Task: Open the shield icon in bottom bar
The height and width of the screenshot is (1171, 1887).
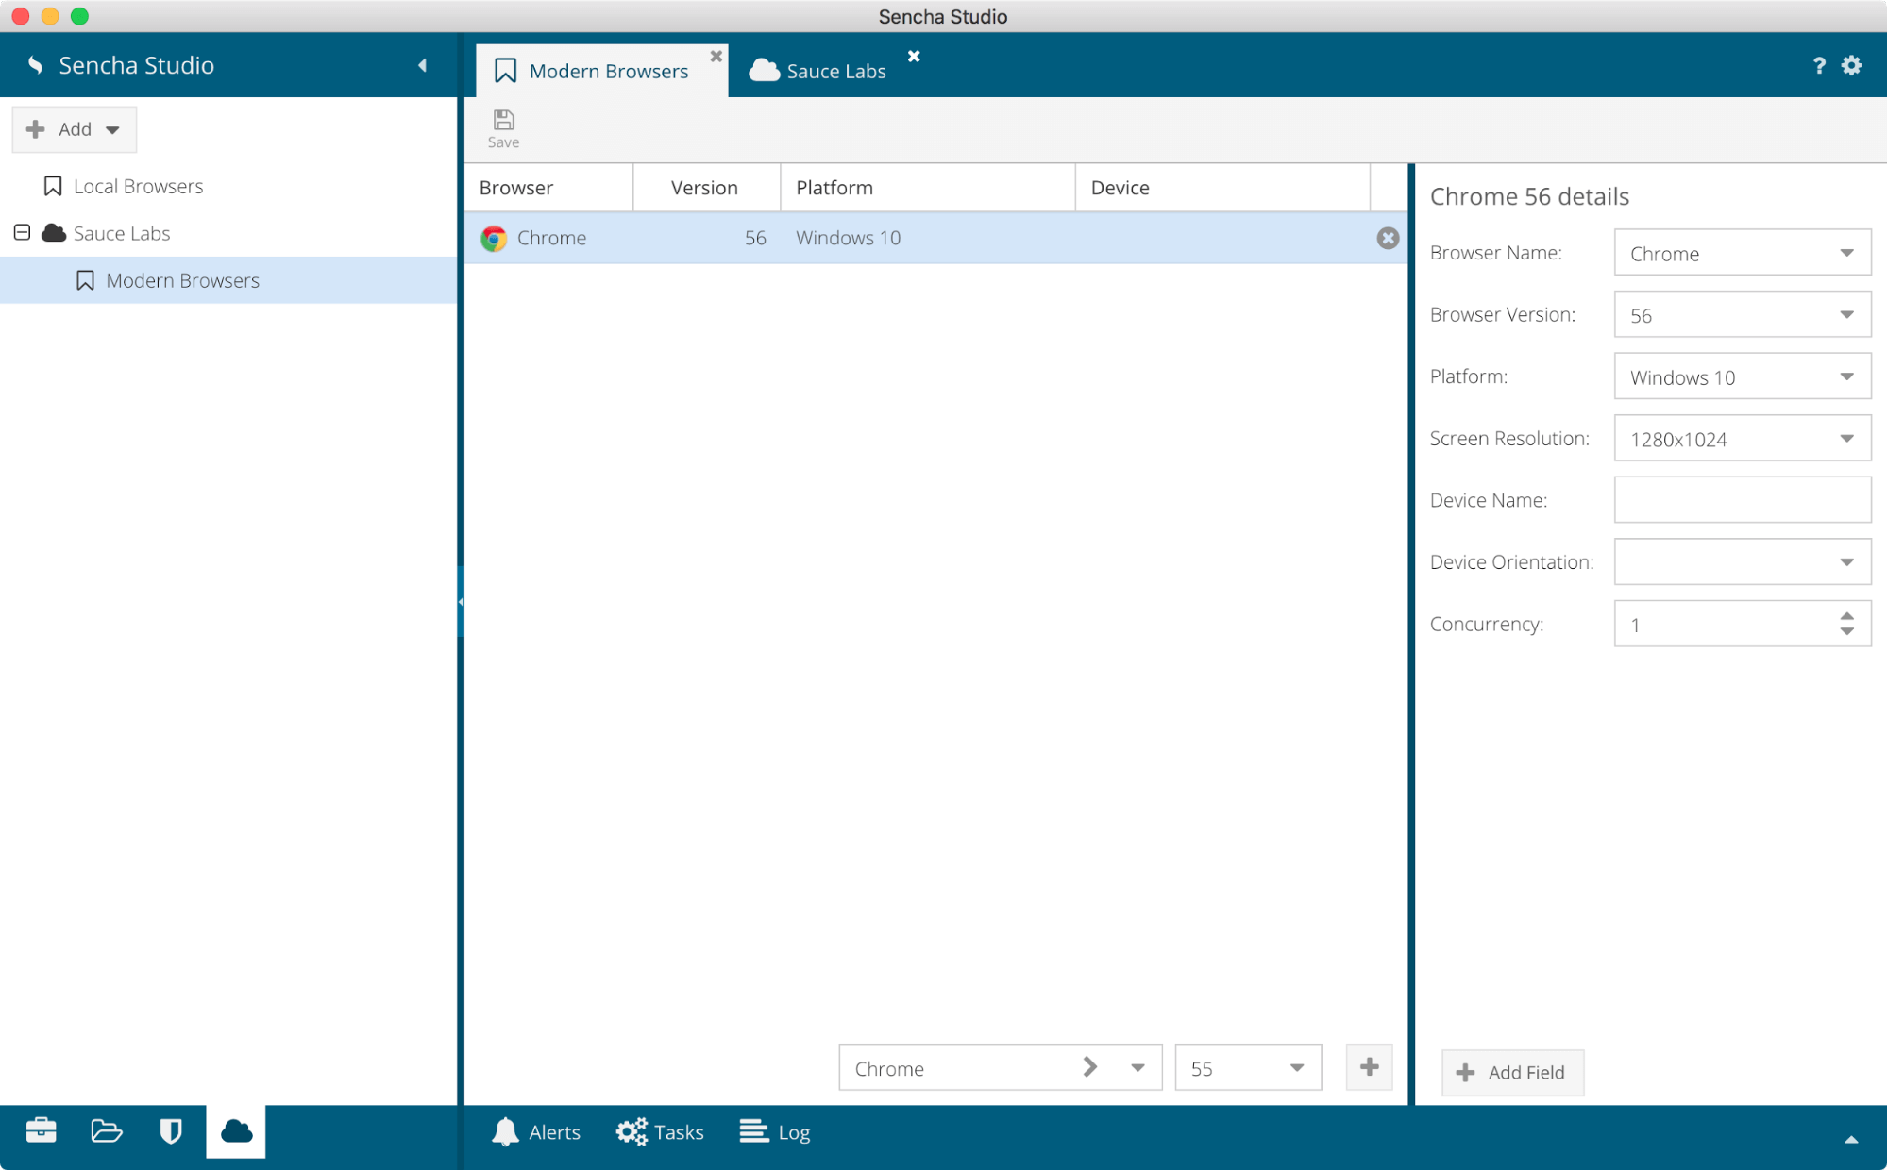Action: (x=171, y=1130)
